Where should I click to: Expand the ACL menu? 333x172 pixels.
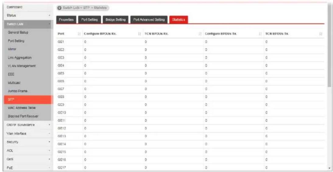point(49,150)
